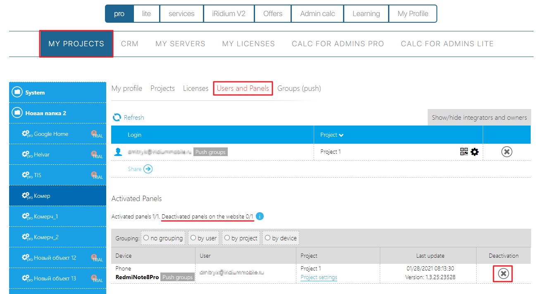Select 'no grouping' radio option
This screenshot has height=294, width=541.
click(146, 238)
